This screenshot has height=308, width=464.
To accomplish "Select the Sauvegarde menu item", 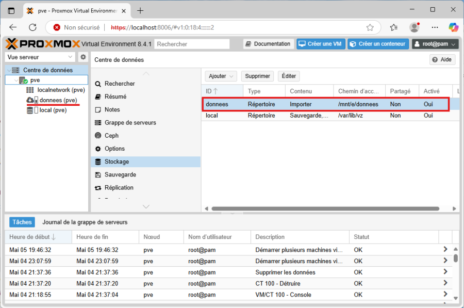I will [145, 175].
